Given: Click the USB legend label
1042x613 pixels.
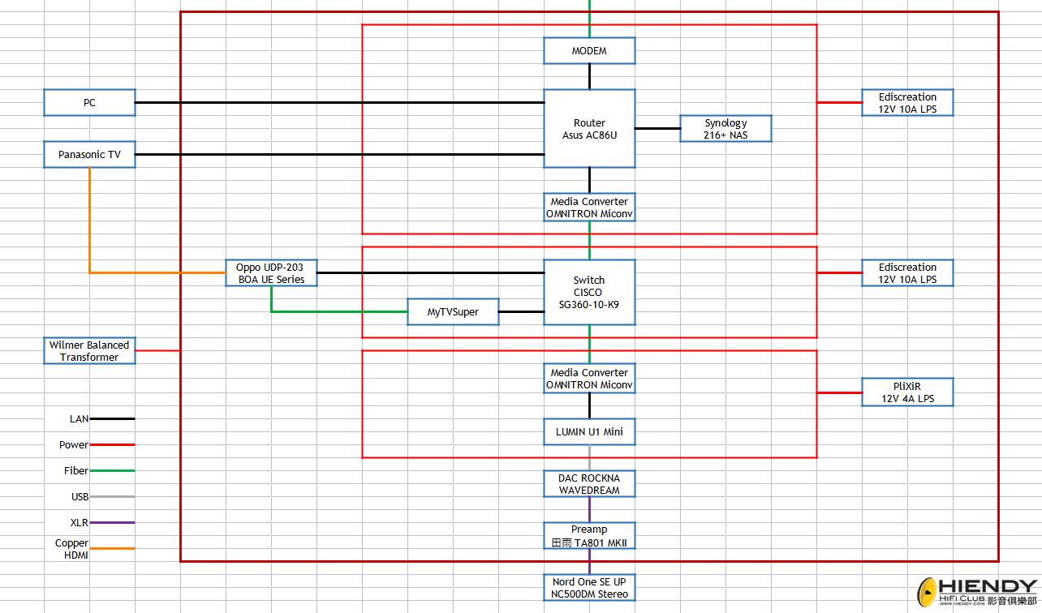Looking at the screenshot, I should (80, 497).
